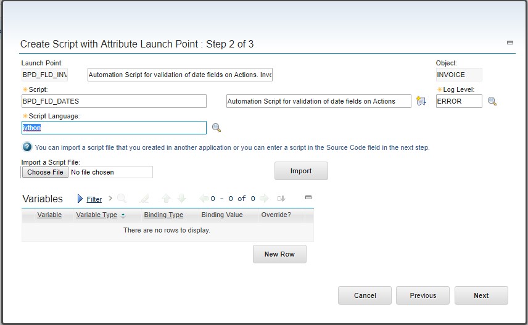This screenshot has height=325, width=528.
Task: Click the Log Level field ERROR
Action: (459, 101)
